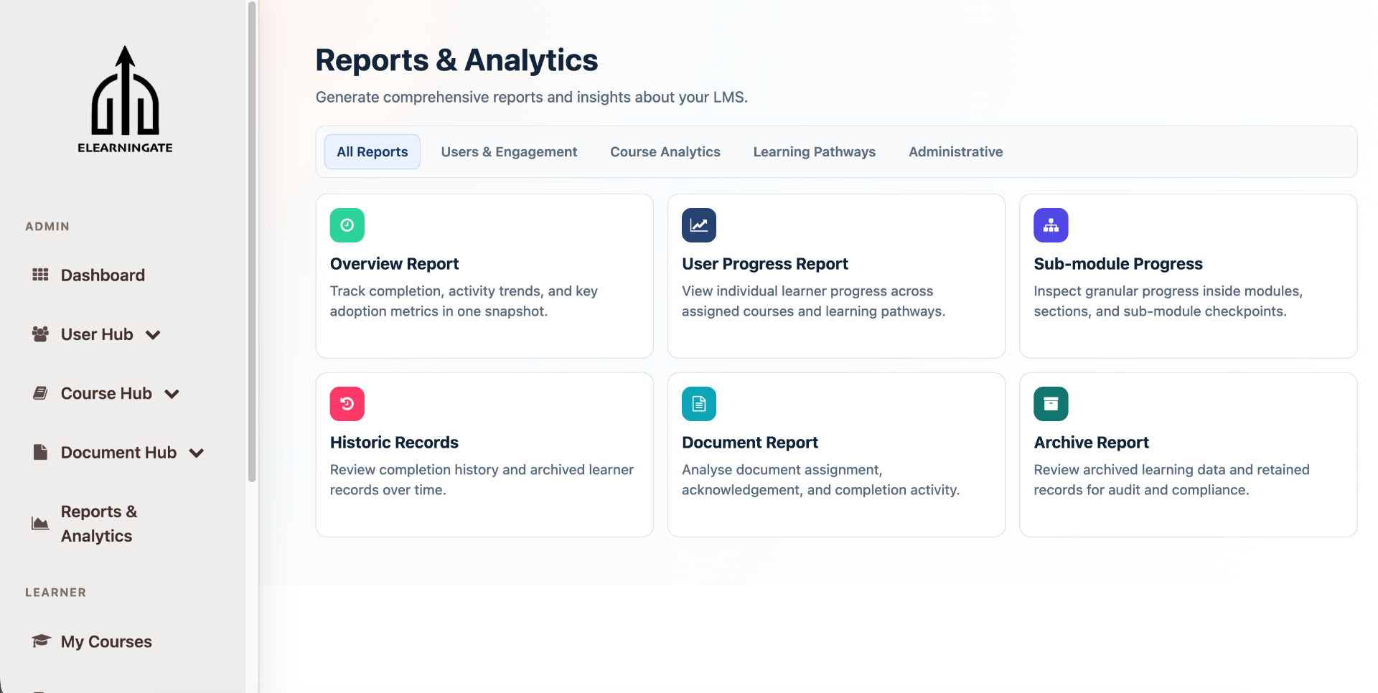This screenshot has width=1378, height=693.
Task: Click 'Analyse document assignment' description
Action: (820, 480)
